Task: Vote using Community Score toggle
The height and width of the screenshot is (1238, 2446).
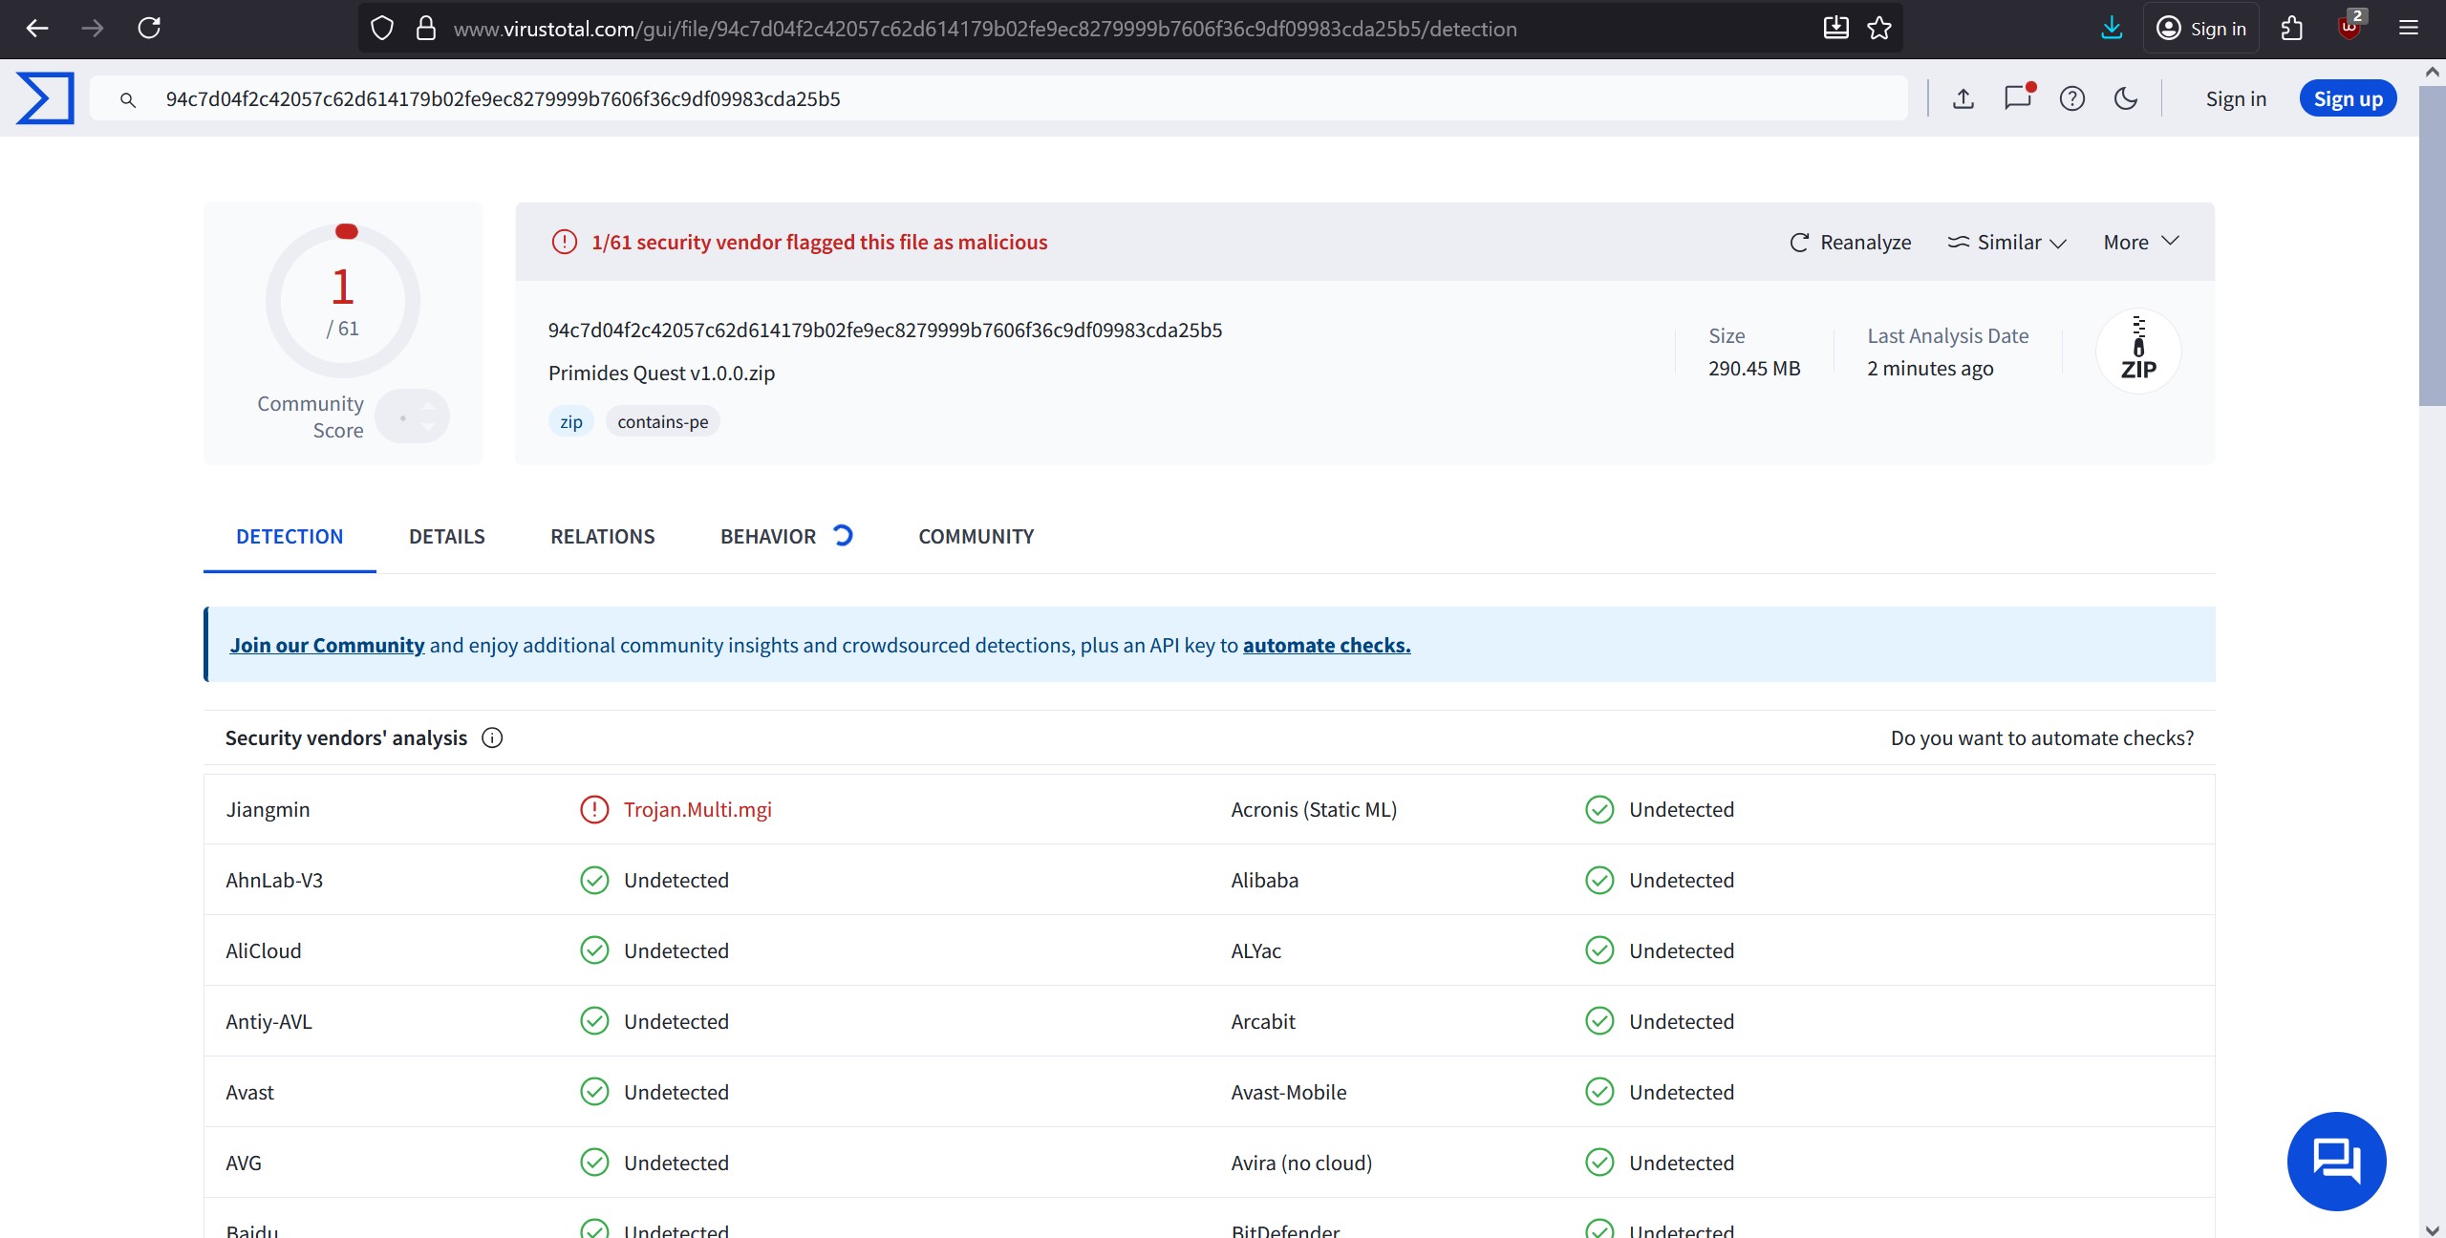Action: click(413, 416)
